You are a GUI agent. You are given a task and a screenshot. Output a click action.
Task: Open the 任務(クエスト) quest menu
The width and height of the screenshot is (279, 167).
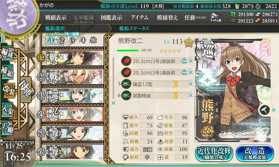[195, 17]
